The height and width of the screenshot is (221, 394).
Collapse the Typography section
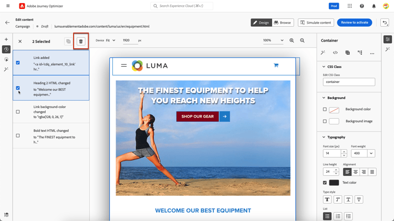(x=324, y=137)
